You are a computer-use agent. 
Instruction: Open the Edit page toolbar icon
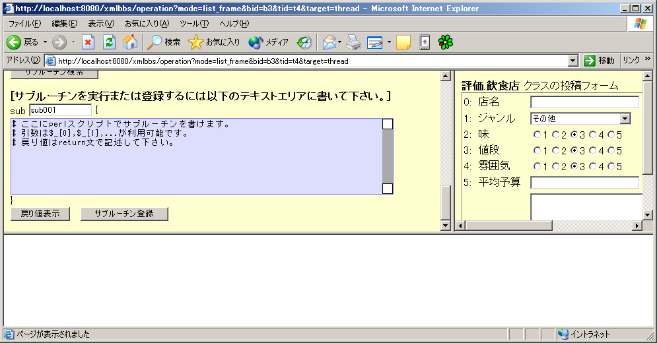click(375, 42)
